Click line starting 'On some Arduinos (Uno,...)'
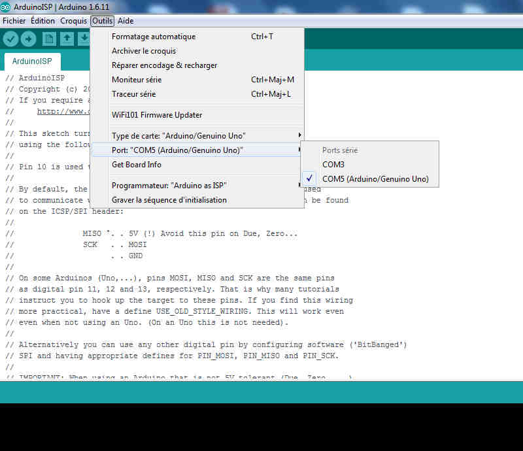This screenshot has height=451, width=523. 170,278
